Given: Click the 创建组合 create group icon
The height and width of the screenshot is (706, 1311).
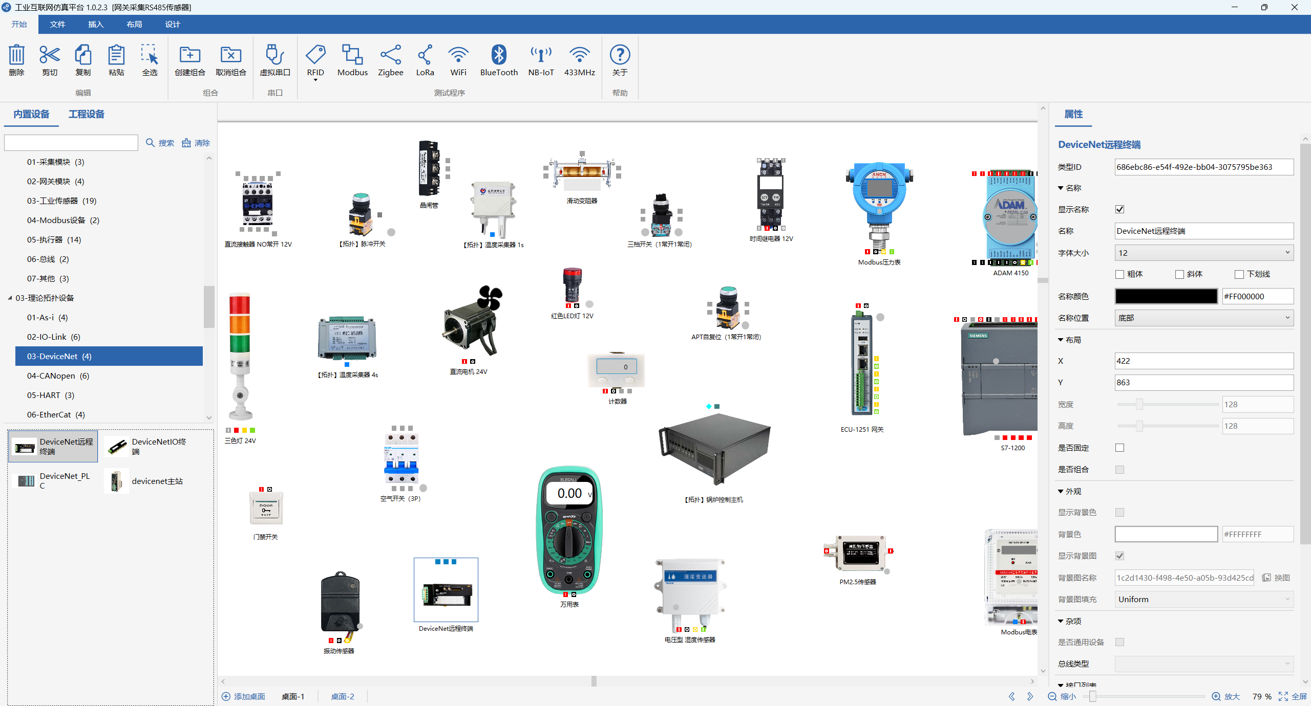Looking at the screenshot, I should tap(189, 55).
